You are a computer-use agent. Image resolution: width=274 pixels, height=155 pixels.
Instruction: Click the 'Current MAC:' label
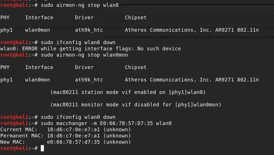pos(19,130)
